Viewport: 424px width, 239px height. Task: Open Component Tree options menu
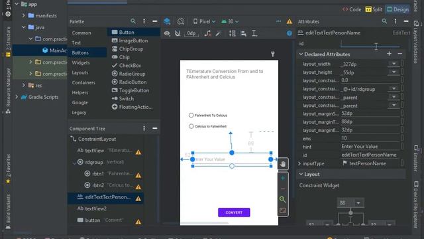click(144, 128)
